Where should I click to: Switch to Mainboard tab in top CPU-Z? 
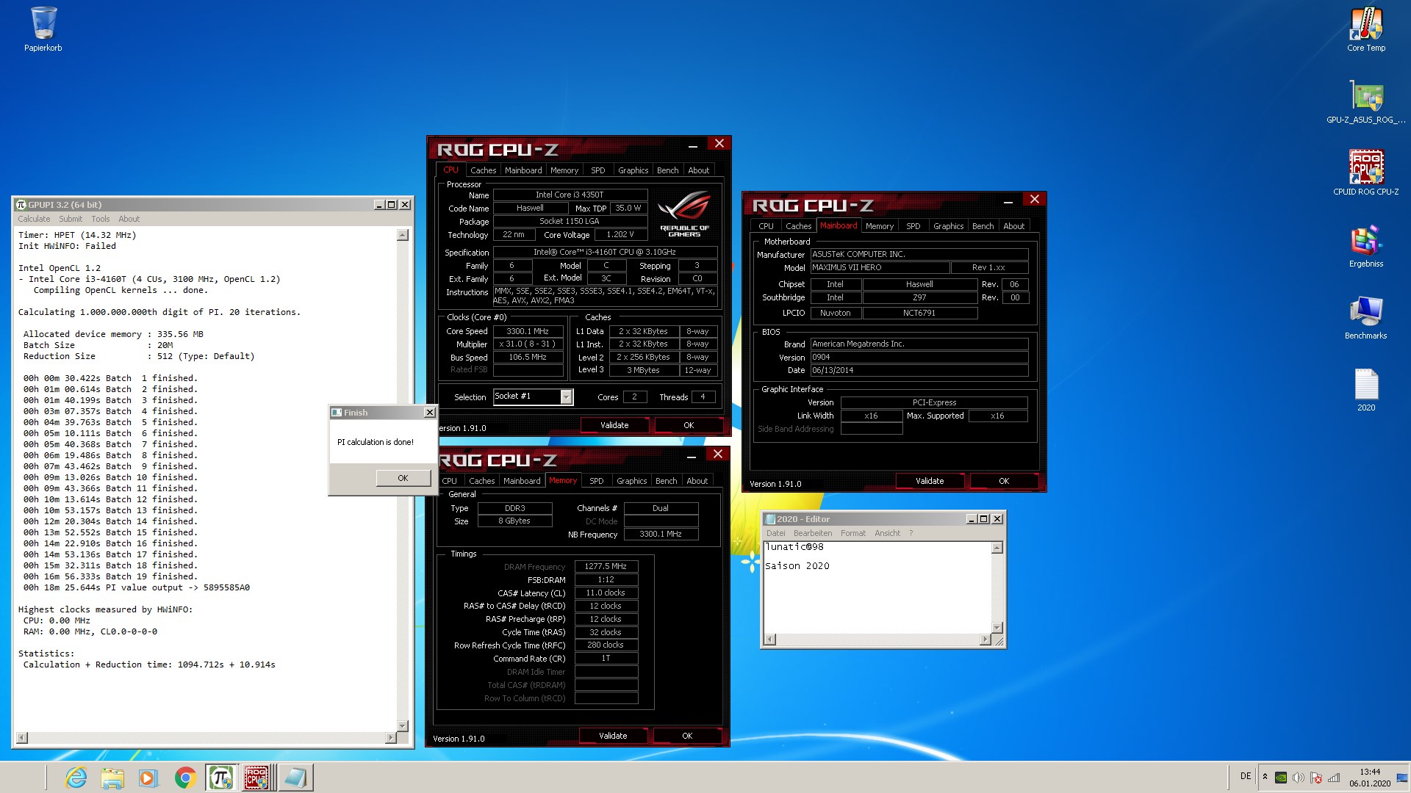[523, 170]
